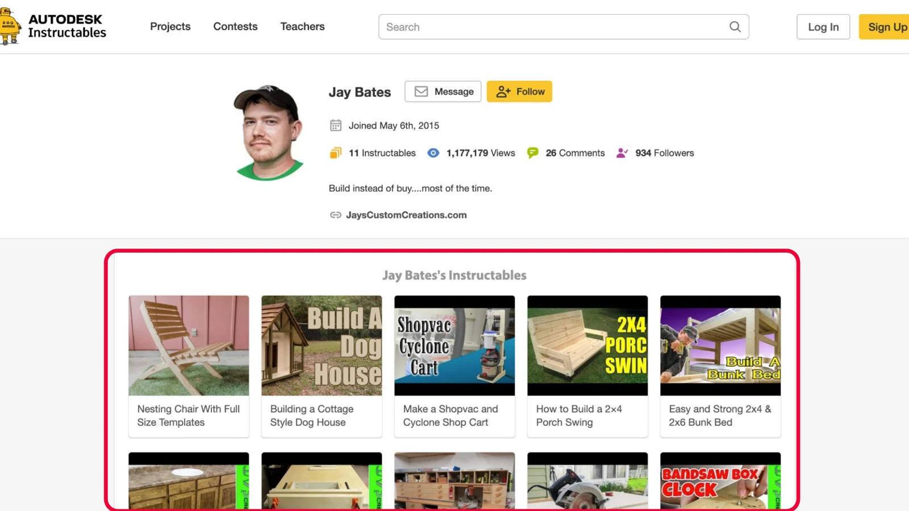Open the Build A Bunk Bed thumbnail

tap(720, 345)
